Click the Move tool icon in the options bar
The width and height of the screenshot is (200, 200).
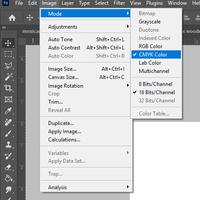tap(30, 18)
